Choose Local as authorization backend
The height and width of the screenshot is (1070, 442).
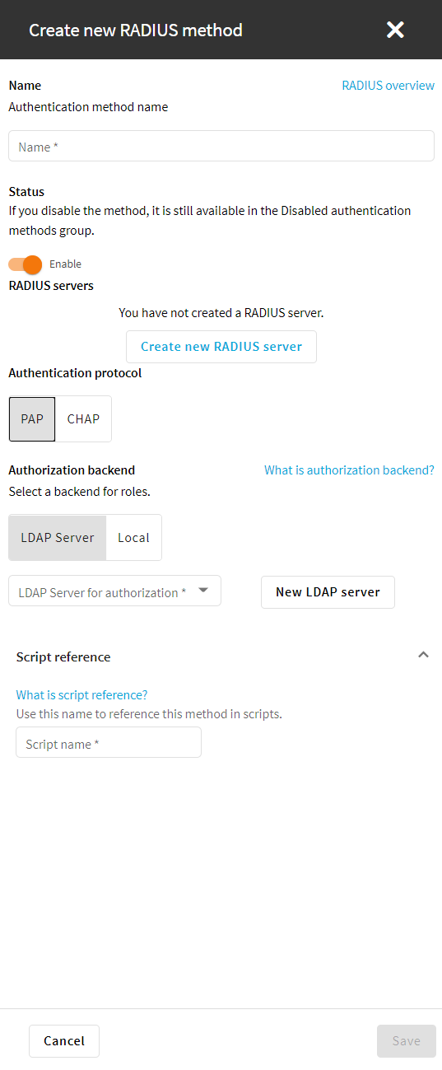[133, 537]
